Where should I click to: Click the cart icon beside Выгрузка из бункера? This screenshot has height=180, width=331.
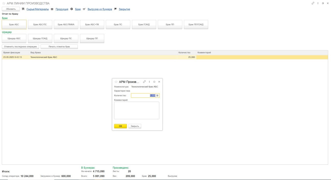84,9
